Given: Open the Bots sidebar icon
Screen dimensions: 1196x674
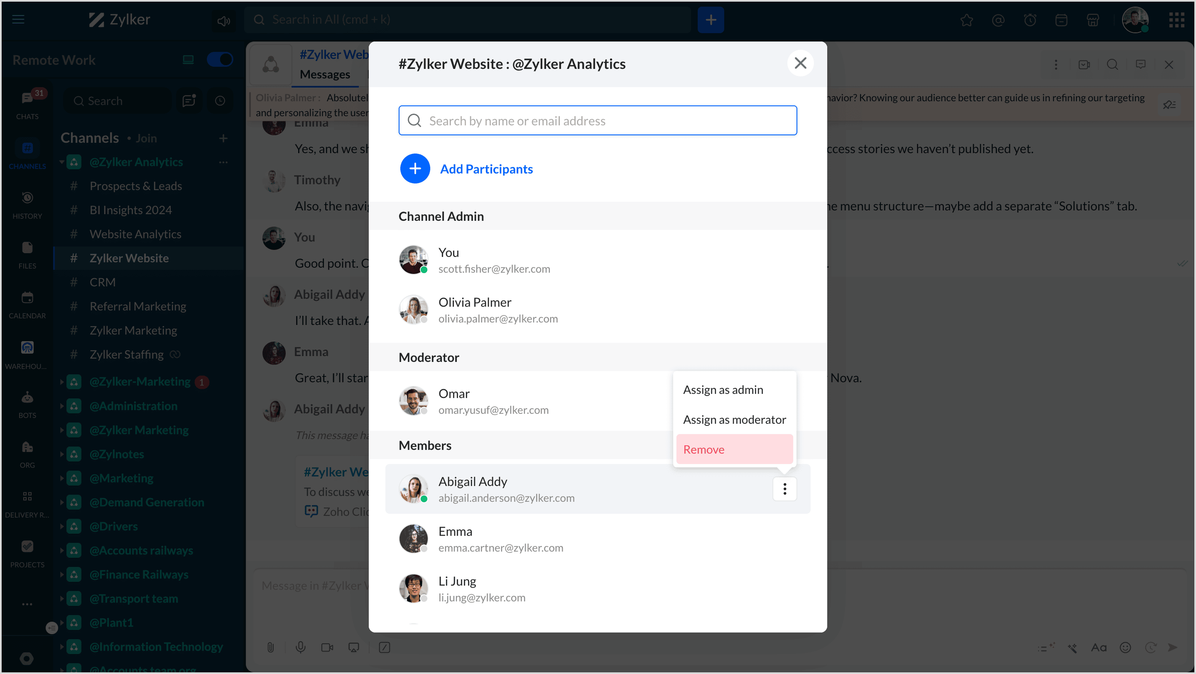Looking at the screenshot, I should [27, 398].
